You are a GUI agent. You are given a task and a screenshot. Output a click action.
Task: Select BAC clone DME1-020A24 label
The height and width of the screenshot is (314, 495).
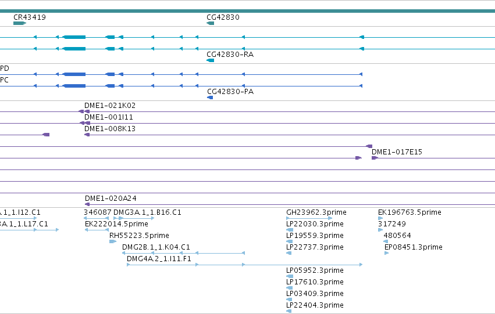(x=110, y=198)
